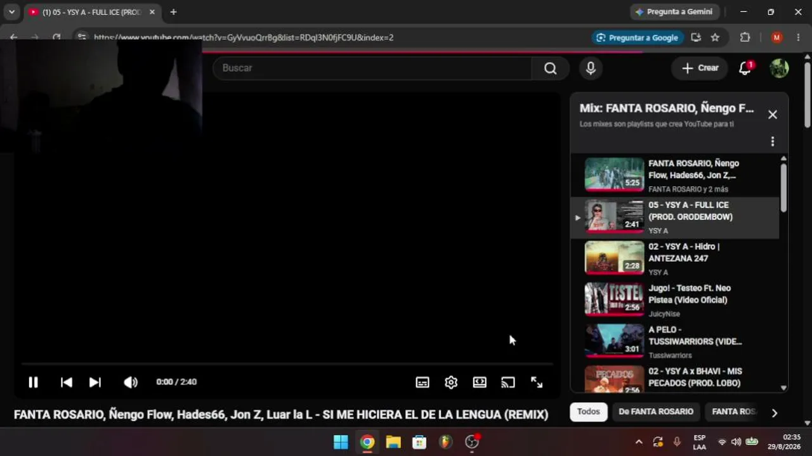This screenshot has width=812, height=456.
Task: Open File Explorer from the taskbar
Action: tap(393, 441)
